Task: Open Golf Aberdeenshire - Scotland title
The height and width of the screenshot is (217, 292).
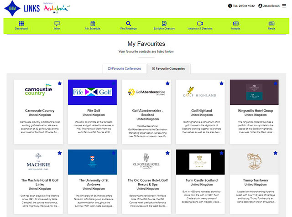Action: (148, 113)
